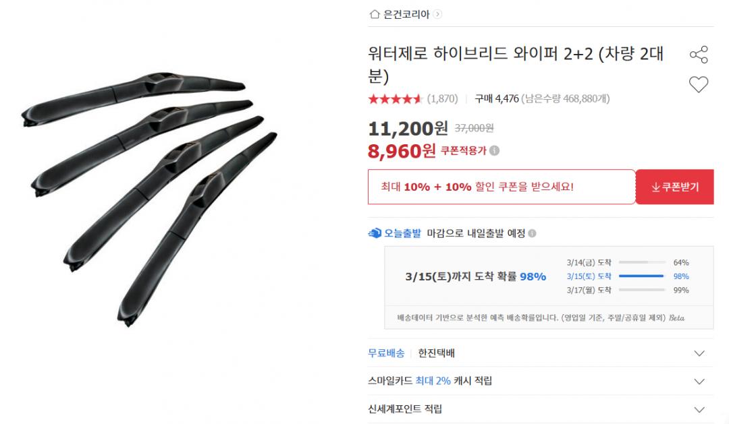The width and height of the screenshot is (729, 424).
Task: Click the share icon beside the product title
Action: point(699,55)
